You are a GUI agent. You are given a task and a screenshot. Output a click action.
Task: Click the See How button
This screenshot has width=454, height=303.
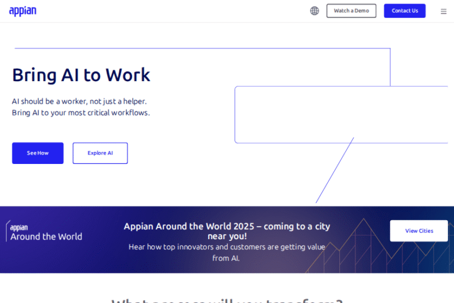point(38,153)
